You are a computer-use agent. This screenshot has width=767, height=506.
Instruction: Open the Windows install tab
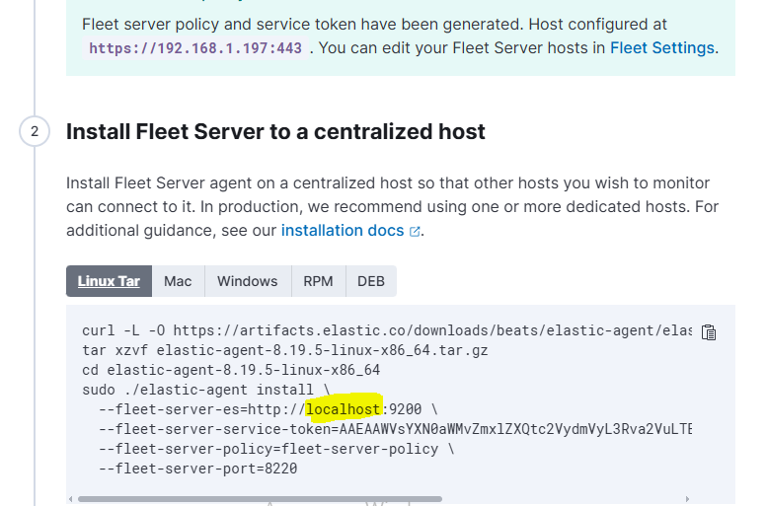tap(247, 281)
